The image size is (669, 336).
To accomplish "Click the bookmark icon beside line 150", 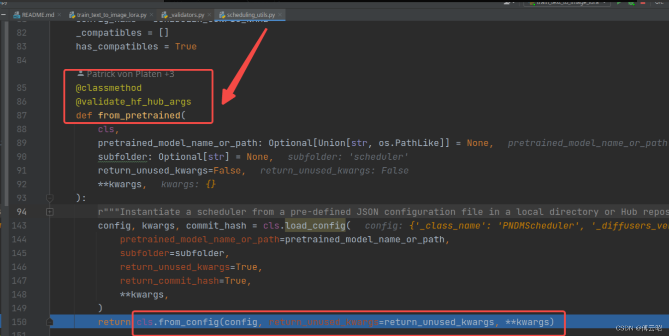I will click(x=49, y=322).
